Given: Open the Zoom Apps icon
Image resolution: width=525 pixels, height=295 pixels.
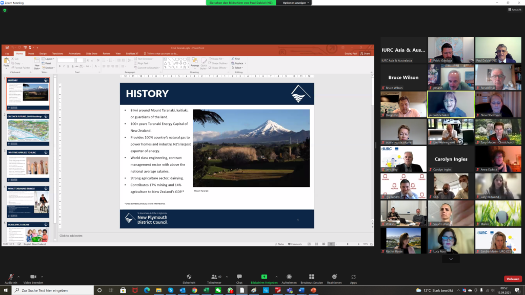Looking at the screenshot, I should click(353, 277).
